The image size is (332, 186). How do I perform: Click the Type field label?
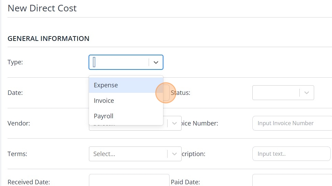point(15,62)
